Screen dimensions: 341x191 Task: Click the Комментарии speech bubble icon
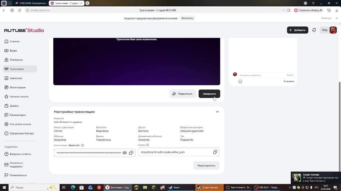(6, 115)
